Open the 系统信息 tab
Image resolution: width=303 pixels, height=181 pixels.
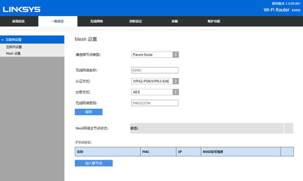click(x=18, y=21)
